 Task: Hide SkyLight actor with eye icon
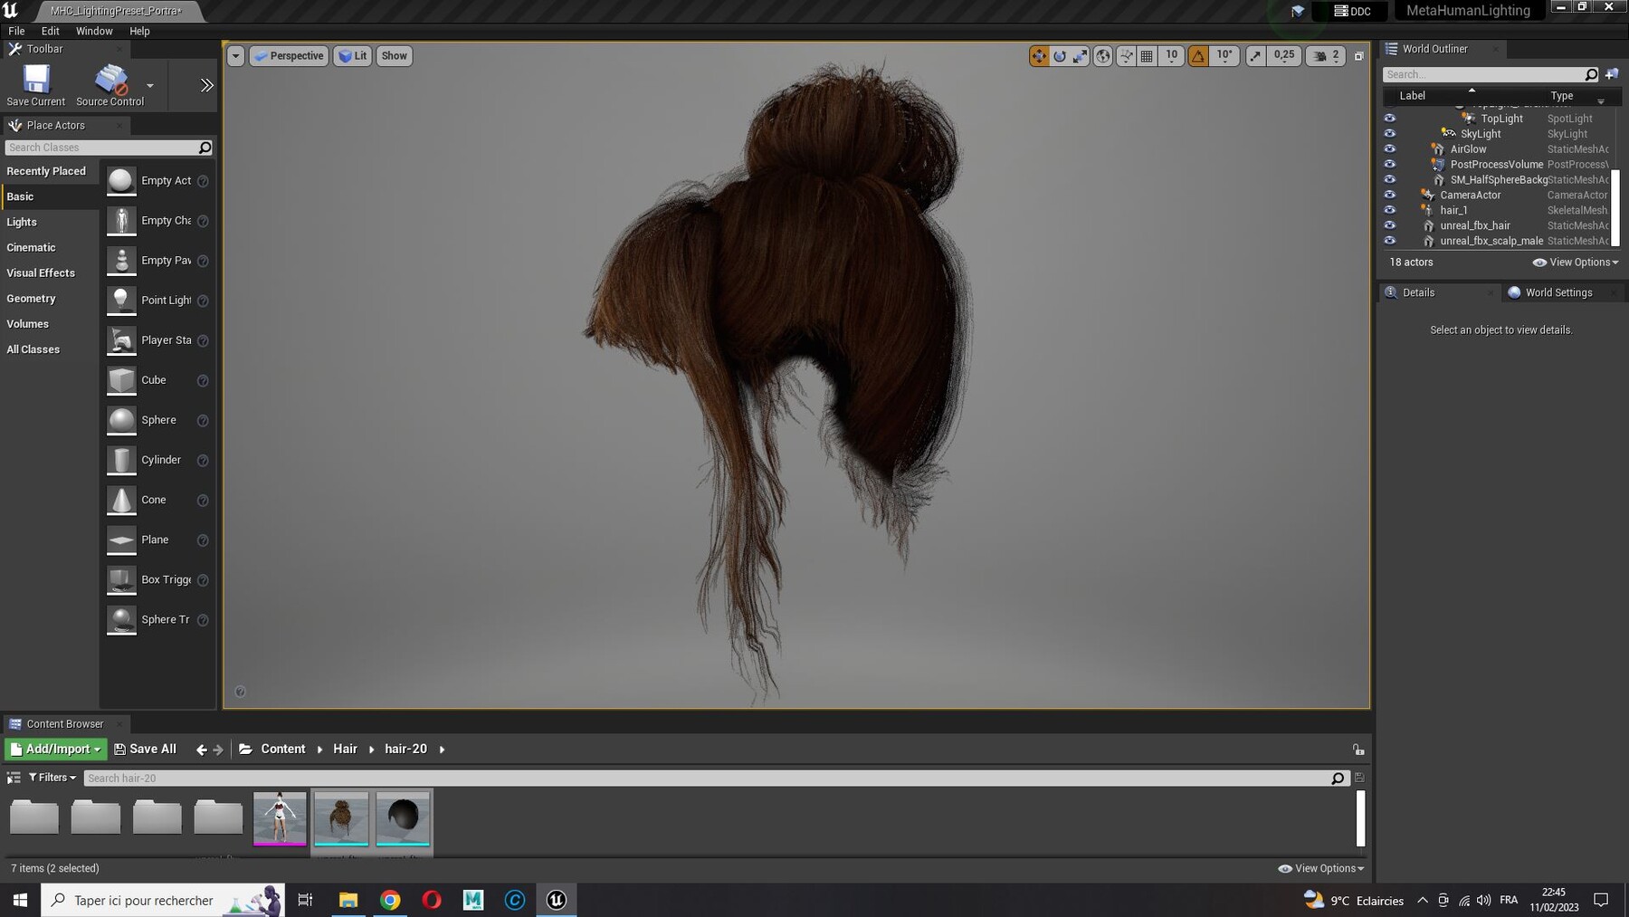point(1390,134)
